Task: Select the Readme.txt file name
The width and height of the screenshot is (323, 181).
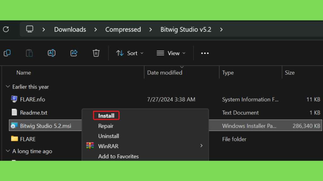Action: click(33, 113)
